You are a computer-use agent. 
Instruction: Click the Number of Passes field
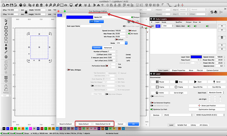(x=112, y=51)
